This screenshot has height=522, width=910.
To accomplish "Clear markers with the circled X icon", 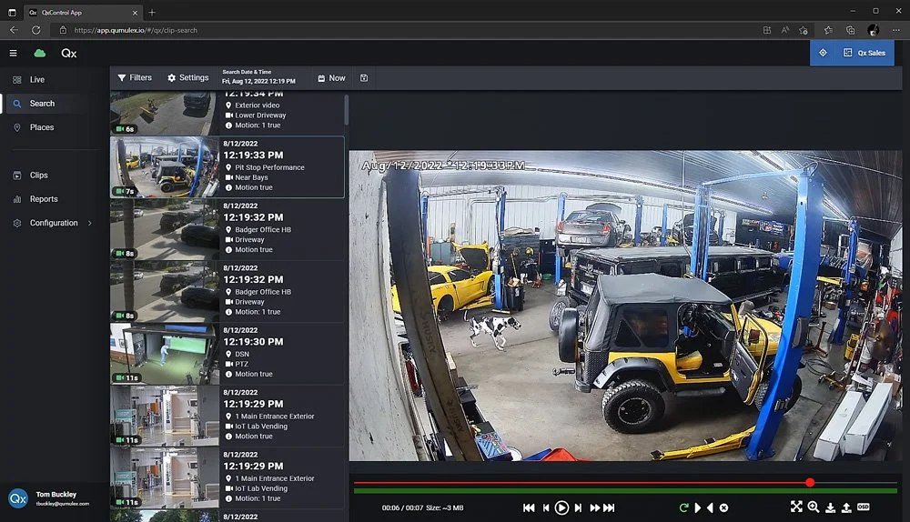I will 723,507.
